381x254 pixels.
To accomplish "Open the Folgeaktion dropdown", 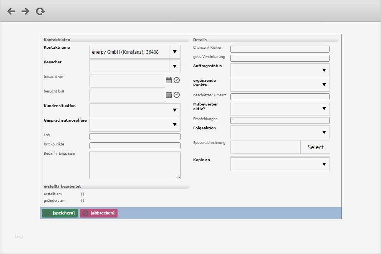I will 280,132.
